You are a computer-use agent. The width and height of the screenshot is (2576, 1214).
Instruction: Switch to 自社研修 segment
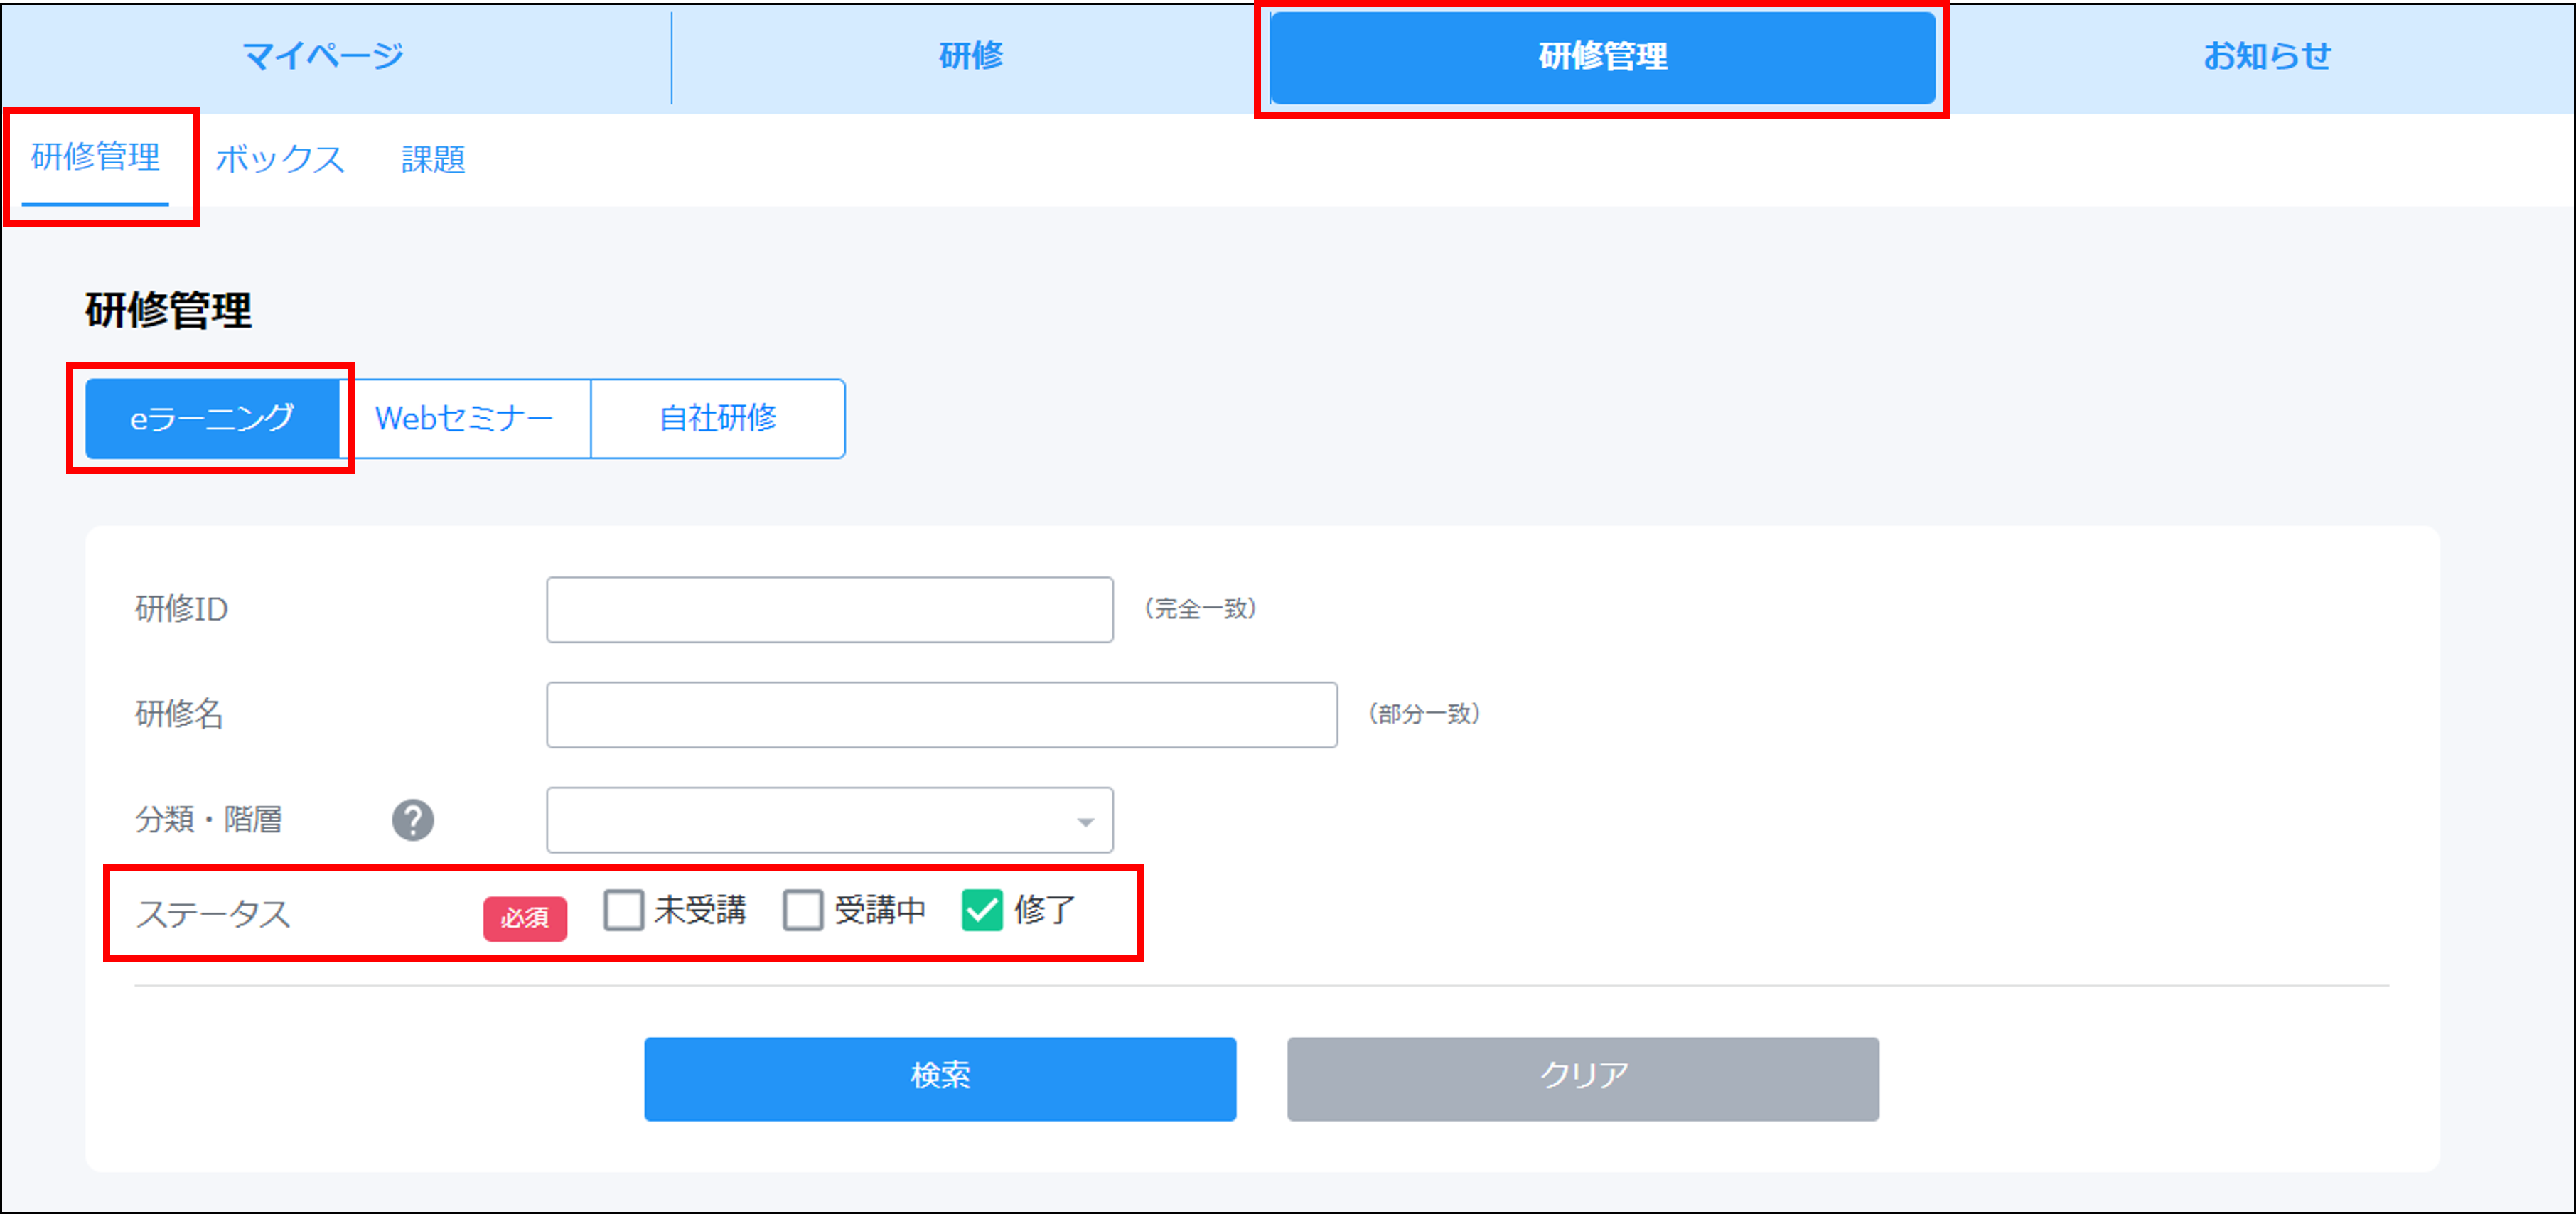click(x=717, y=418)
